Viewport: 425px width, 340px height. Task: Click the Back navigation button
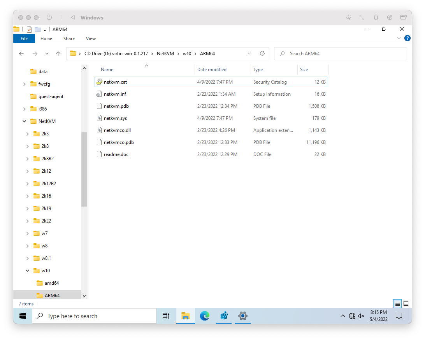coord(21,53)
